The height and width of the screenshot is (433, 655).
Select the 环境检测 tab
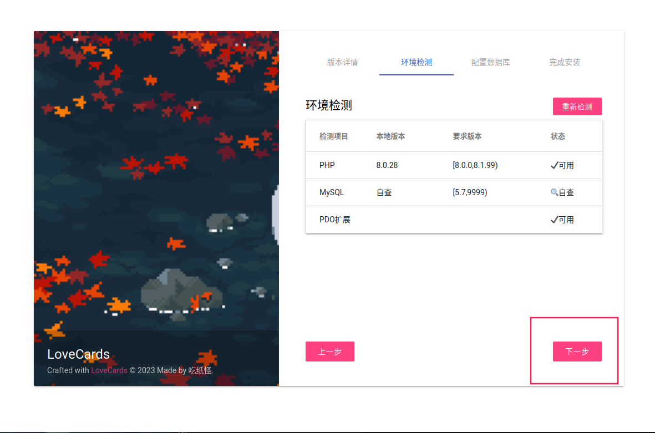coord(417,62)
